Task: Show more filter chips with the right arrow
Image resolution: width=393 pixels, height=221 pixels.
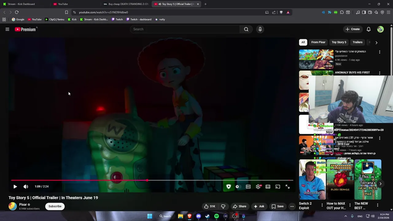Action: point(376,42)
